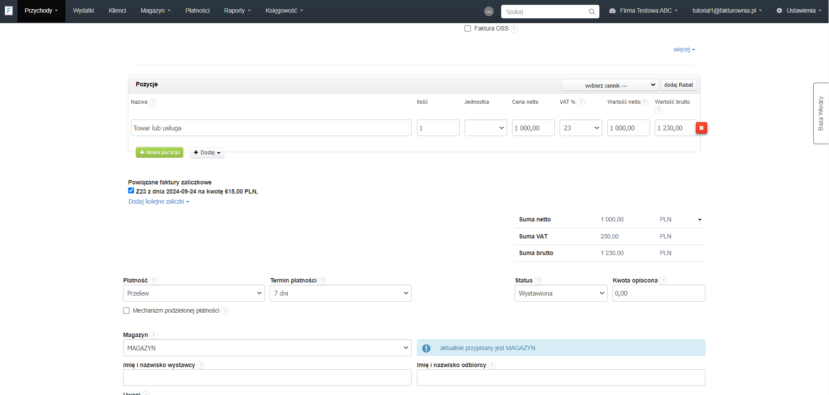This screenshot has width=829, height=395.
Task: Open help icon beside Kwota opłacona
Action: (663, 281)
